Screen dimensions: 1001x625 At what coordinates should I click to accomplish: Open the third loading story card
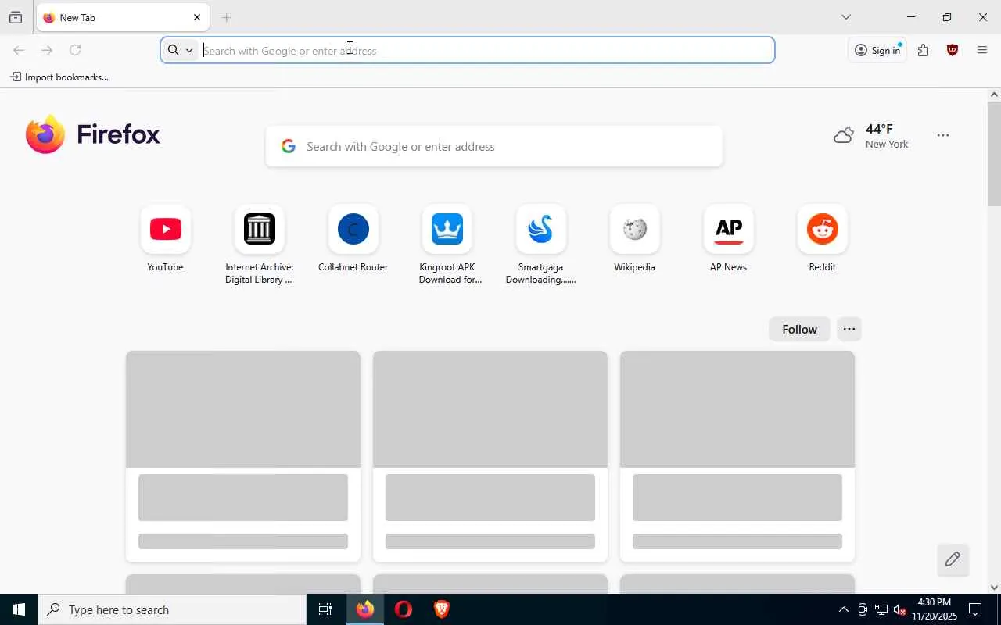pos(737,456)
